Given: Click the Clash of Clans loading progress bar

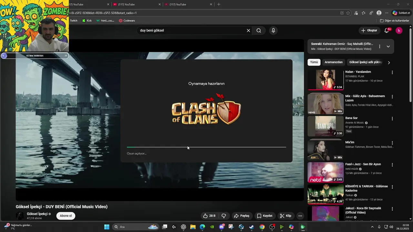Looking at the screenshot, I should click(206, 147).
